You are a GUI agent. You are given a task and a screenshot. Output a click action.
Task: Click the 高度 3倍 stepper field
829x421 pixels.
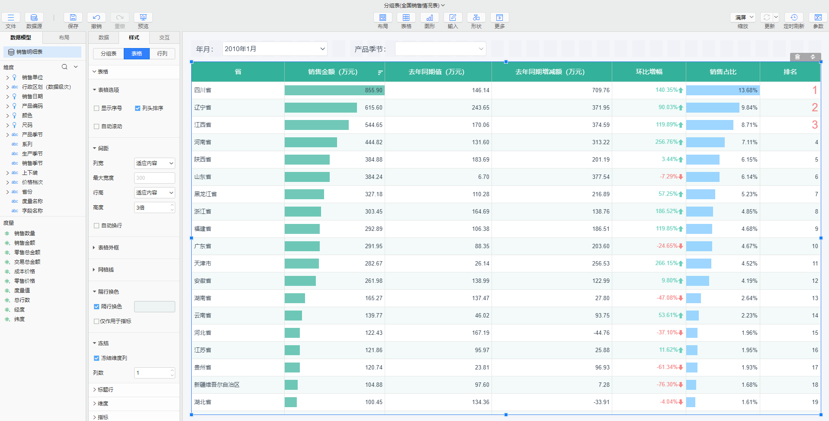154,208
